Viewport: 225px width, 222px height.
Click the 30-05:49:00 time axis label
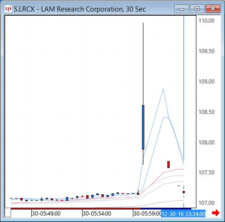click(46, 214)
